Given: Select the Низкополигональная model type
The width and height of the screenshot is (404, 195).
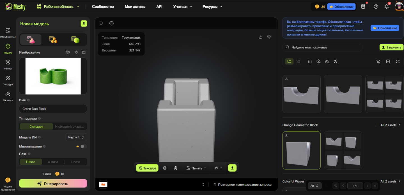Looking at the screenshot, I should click(x=69, y=126).
